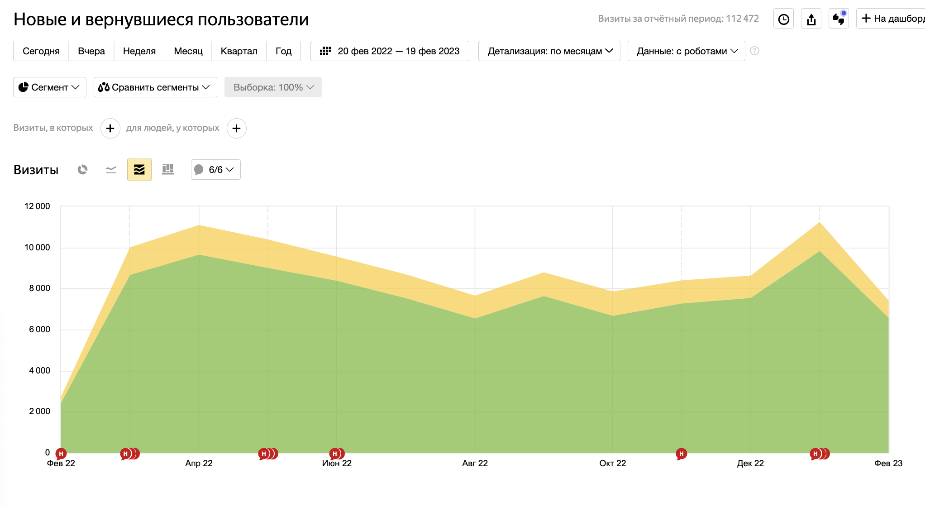Click the annotation marker at Июн 22
Image resolution: width=925 pixels, height=507 pixels.
coord(337,454)
